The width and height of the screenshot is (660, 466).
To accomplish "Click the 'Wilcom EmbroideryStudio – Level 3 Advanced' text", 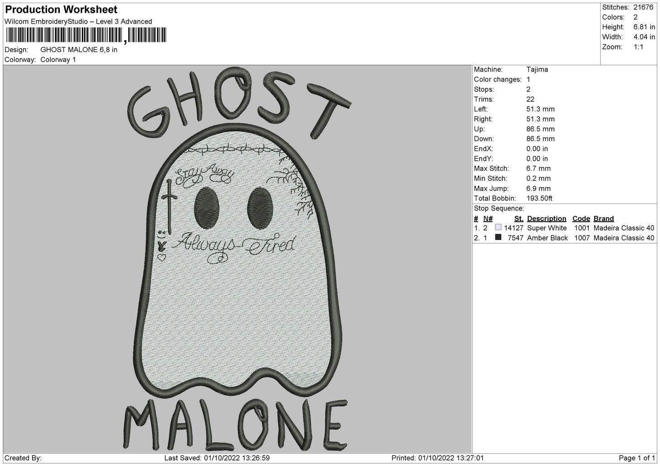I will [78, 21].
